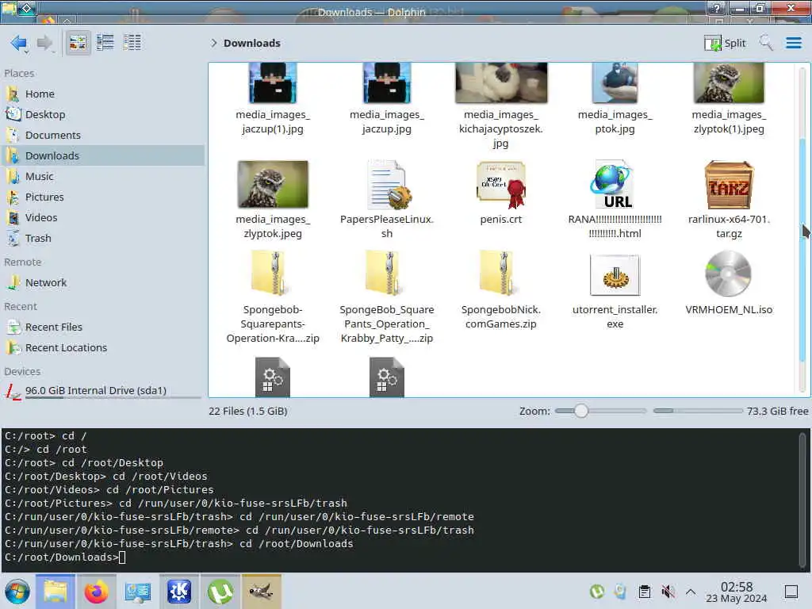
Task: Open Music in Places
Action: coord(102,176)
